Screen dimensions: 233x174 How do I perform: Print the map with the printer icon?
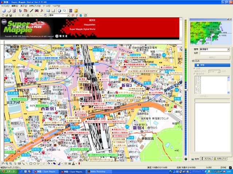click(x=28, y=15)
